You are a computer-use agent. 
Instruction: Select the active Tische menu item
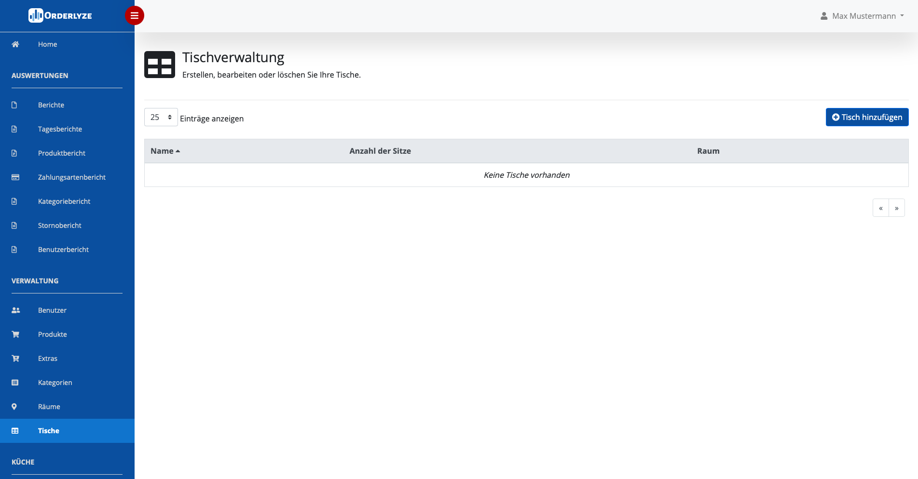point(67,431)
